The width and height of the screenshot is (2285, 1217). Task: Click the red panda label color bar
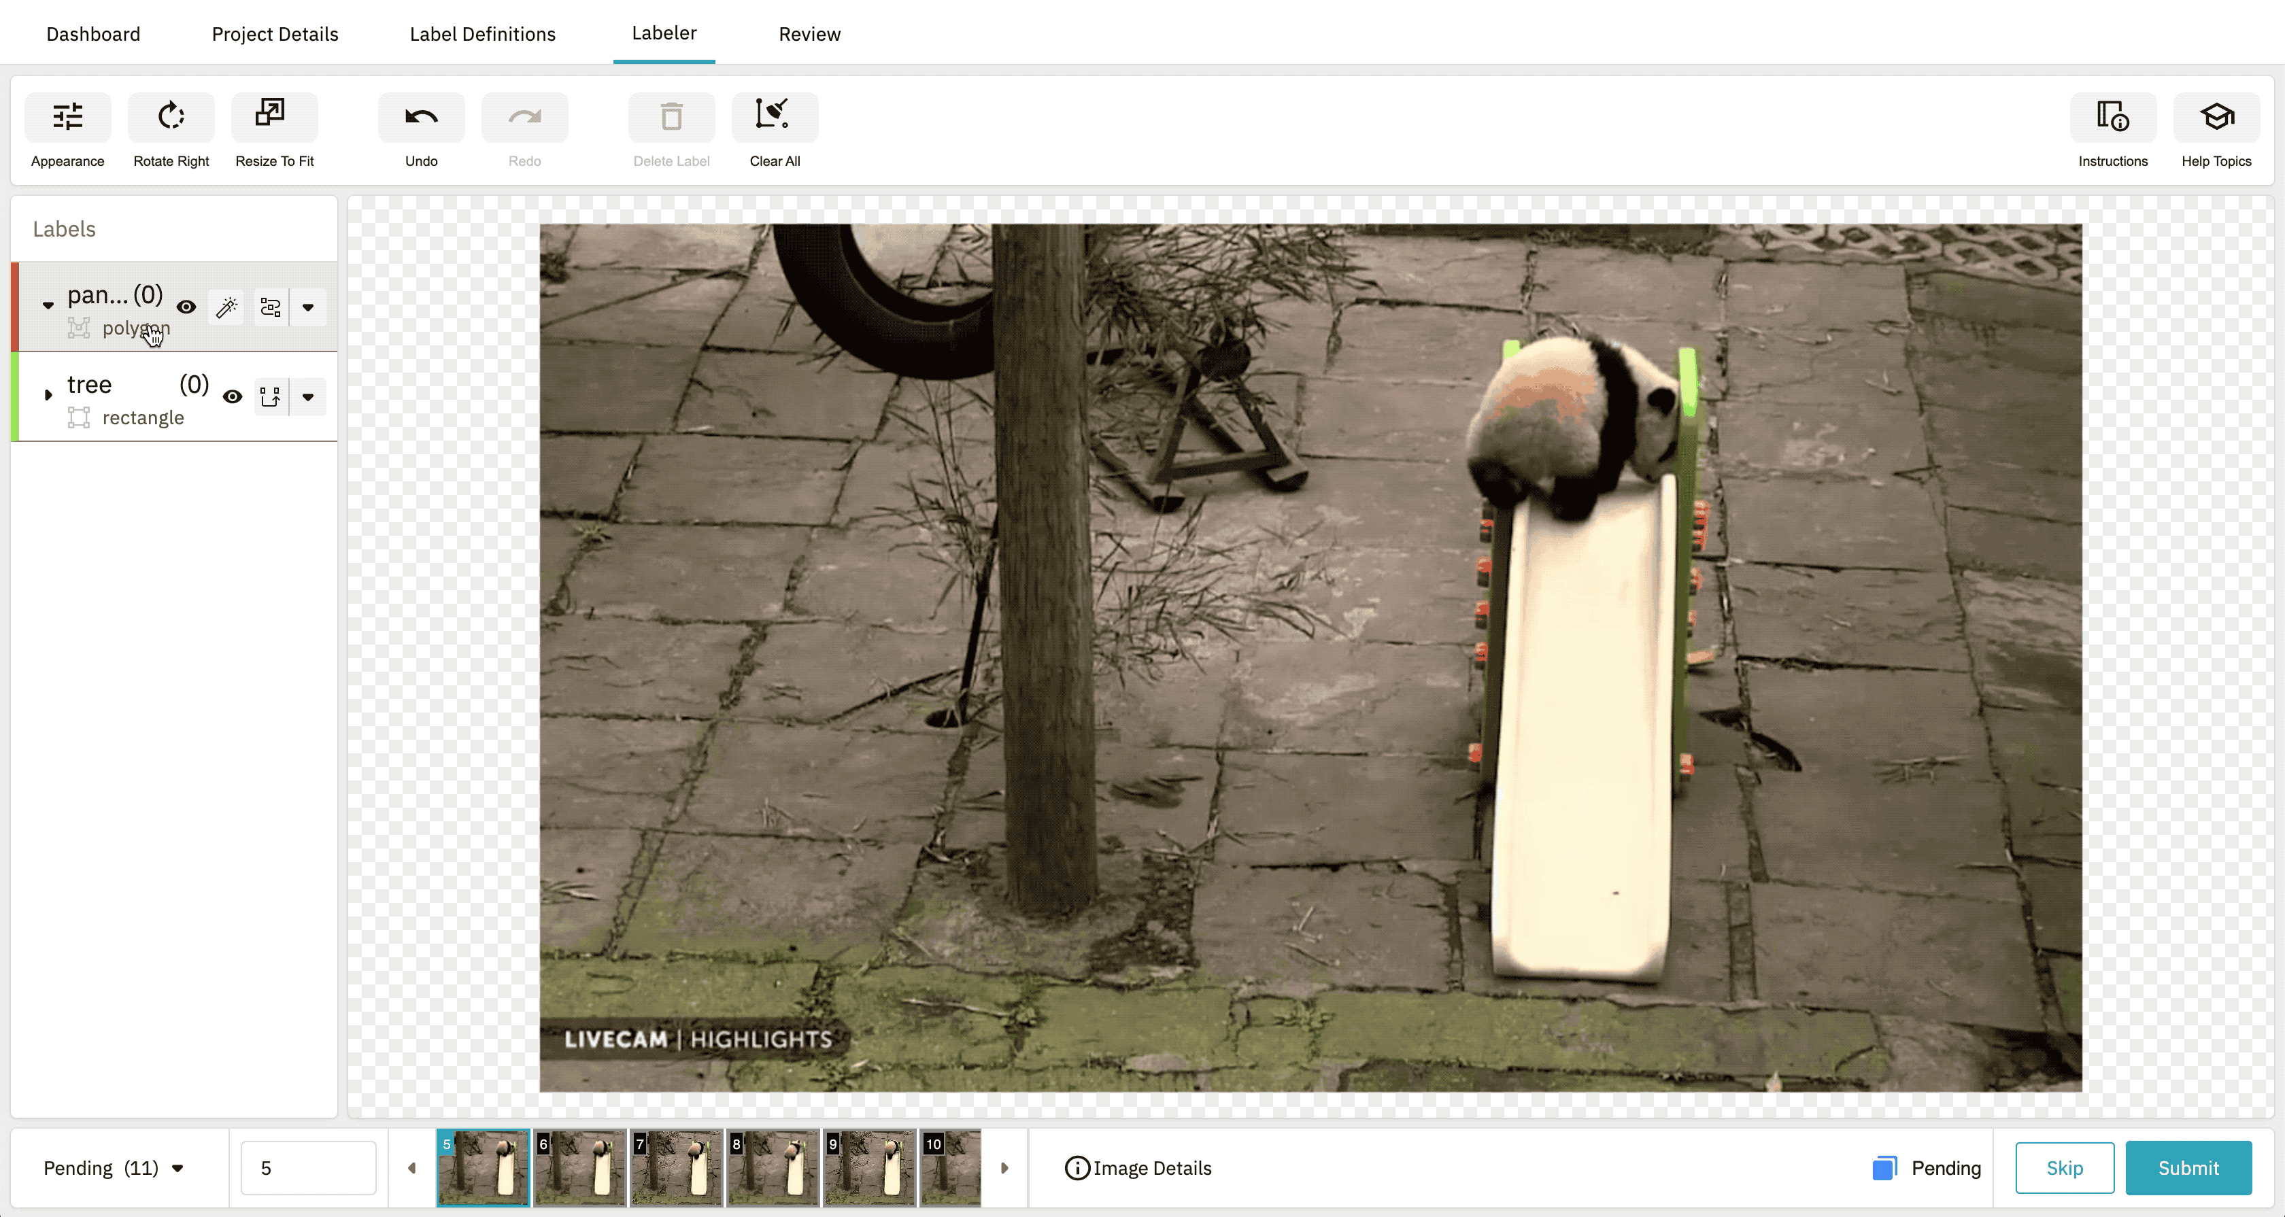coord(15,306)
